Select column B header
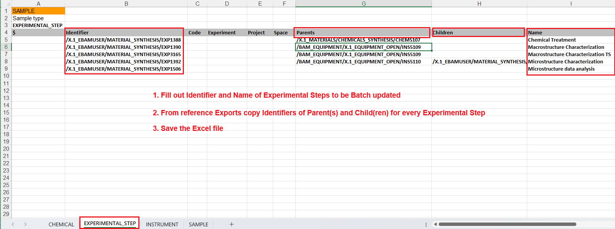 click(126, 3)
